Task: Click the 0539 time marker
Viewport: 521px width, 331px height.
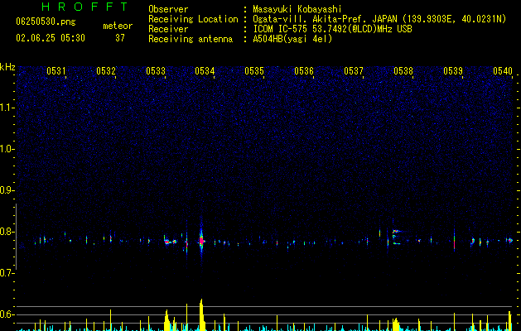Action: click(x=453, y=71)
